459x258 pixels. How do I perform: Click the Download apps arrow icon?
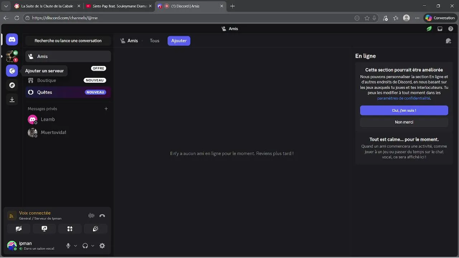[x=12, y=99]
